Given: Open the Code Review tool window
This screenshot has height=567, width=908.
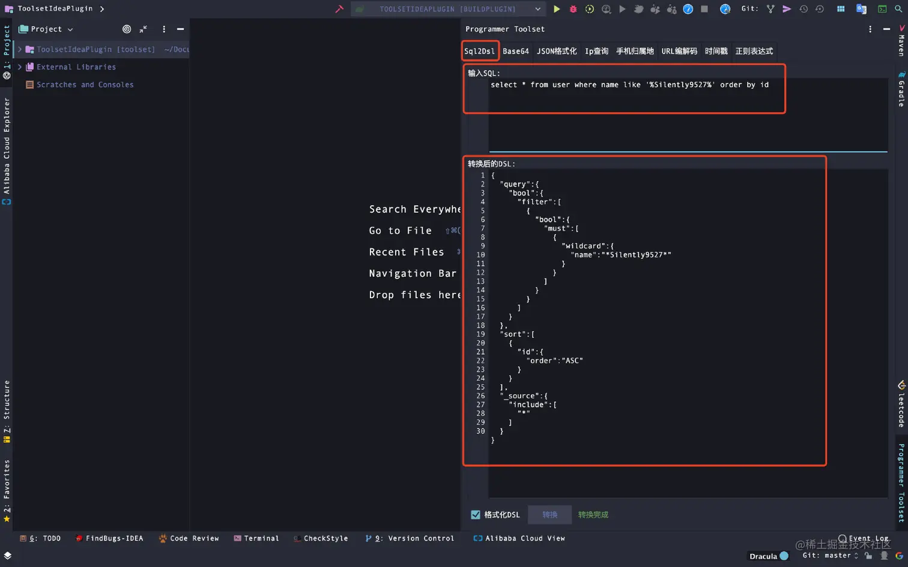Looking at the screenshot, I should coord(189,539).
